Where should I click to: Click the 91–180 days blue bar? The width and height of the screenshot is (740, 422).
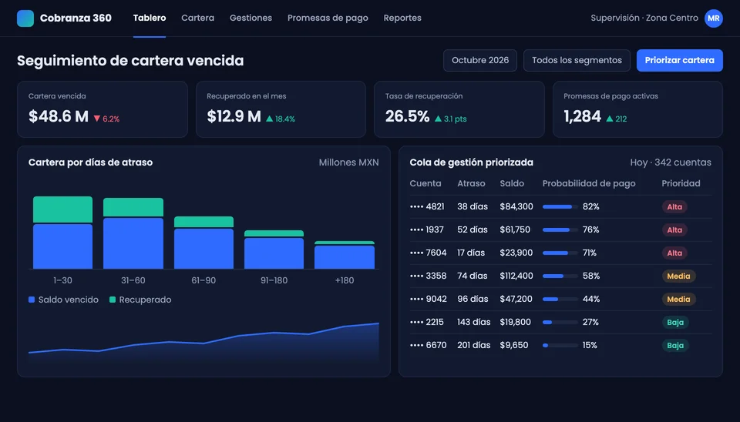[274, 253]
